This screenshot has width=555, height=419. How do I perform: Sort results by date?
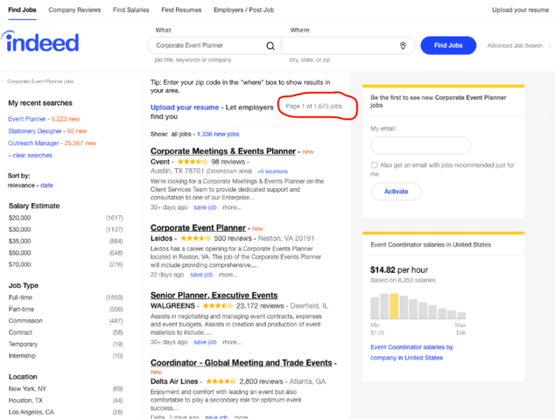point(47,185)
